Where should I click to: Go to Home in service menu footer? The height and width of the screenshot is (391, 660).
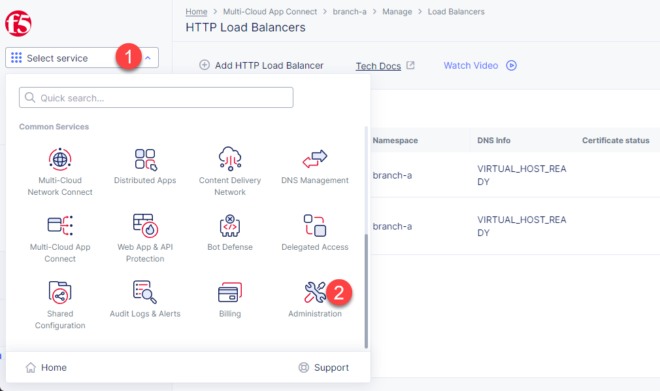click(x=46, y=367)
